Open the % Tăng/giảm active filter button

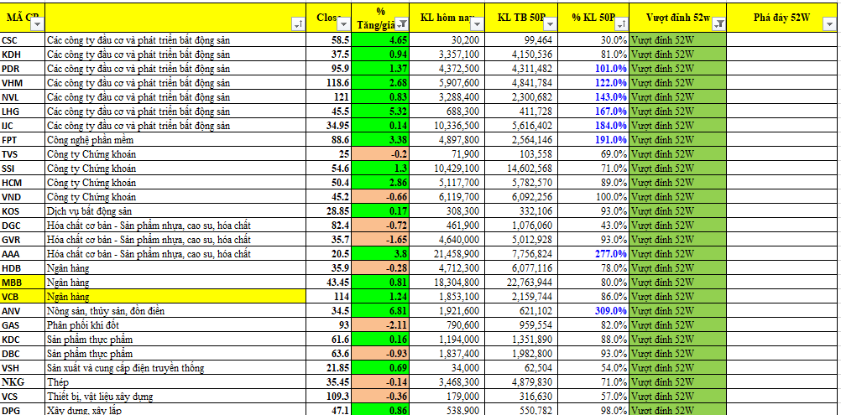point(401,25)
